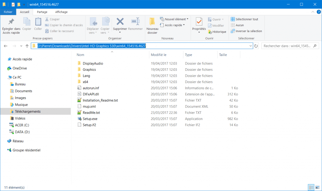The width and height of the screenshot is (322, 191).
Task: Select the mup.xml file
Action: (89, 106)
